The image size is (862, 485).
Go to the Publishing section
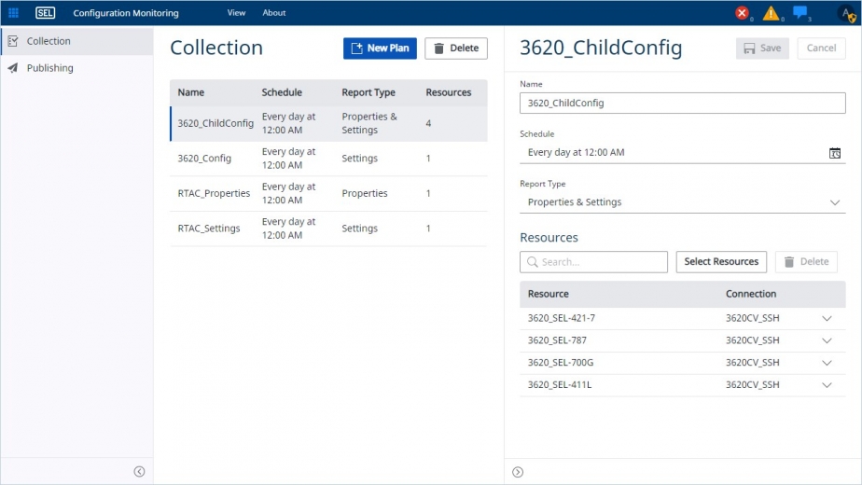[x=49, y=68]
